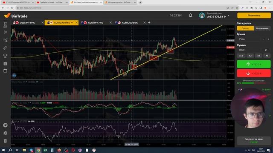Image resolution: width=273 pixels, height=153 pixels.
Task: Close the AUD/CAD asset tab
Action: click(76, 23)
